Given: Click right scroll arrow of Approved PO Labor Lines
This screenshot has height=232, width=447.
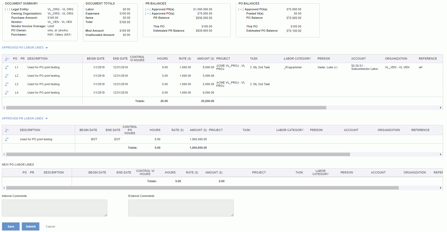Looking at the screenshot, I should click(x=441, y=108).
